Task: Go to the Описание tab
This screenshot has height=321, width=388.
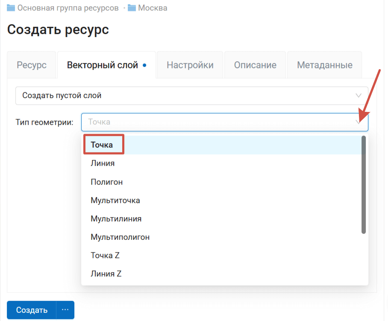Action: pyautogui.click(x=255, y=65)
